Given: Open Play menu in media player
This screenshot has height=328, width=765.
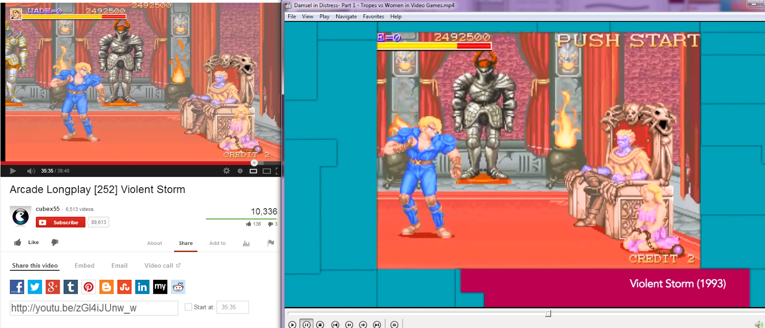Looking at the screenshot, I should (x=324, y=16).
